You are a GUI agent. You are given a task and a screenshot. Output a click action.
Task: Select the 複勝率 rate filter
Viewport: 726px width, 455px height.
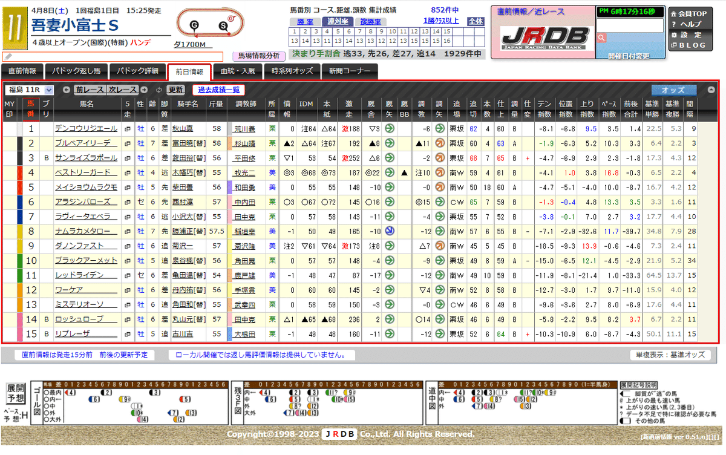click(x=371, y=21)
